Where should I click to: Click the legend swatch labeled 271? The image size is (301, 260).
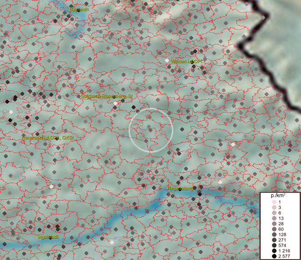274,240
